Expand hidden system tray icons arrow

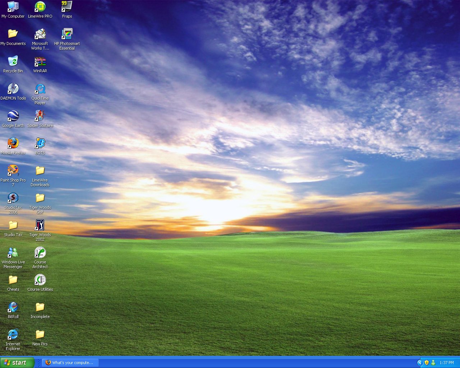click(420, 363)
